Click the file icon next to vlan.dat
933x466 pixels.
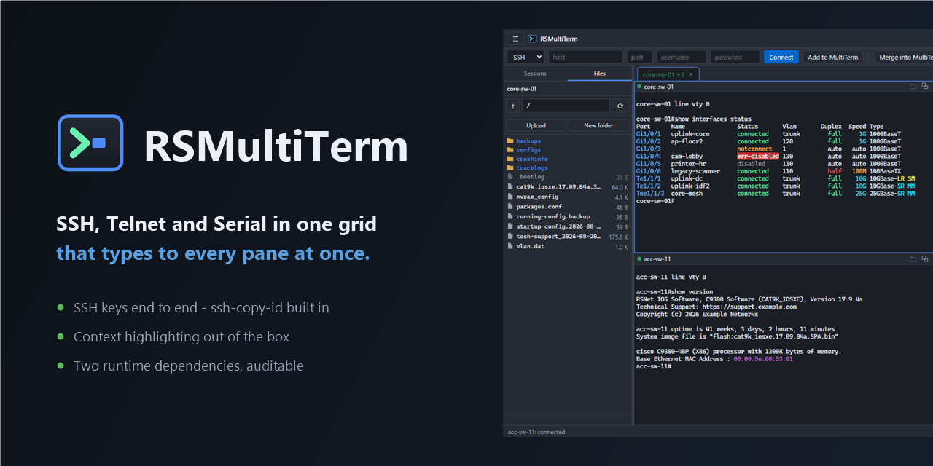point(510,246)
